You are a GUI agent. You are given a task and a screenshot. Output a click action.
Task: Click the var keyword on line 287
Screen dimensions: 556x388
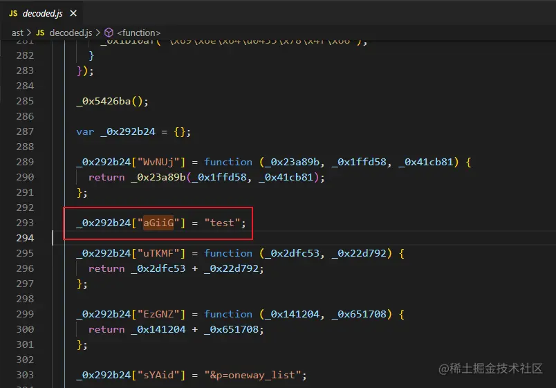pyautogui.click(x=85, y=132)
